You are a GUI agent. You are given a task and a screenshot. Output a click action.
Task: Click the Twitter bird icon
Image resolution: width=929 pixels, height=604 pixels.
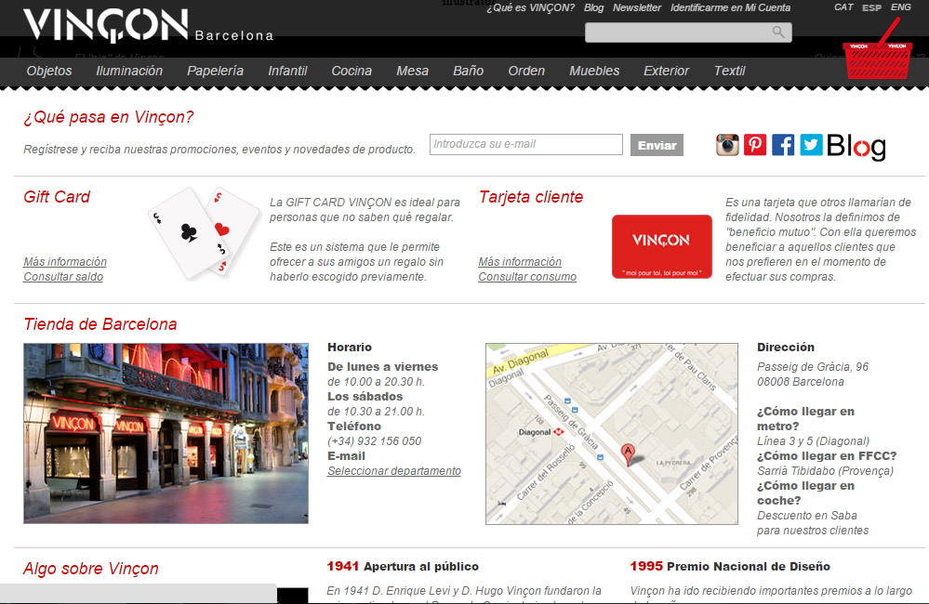pyautogui.click(x=811, y=145)
